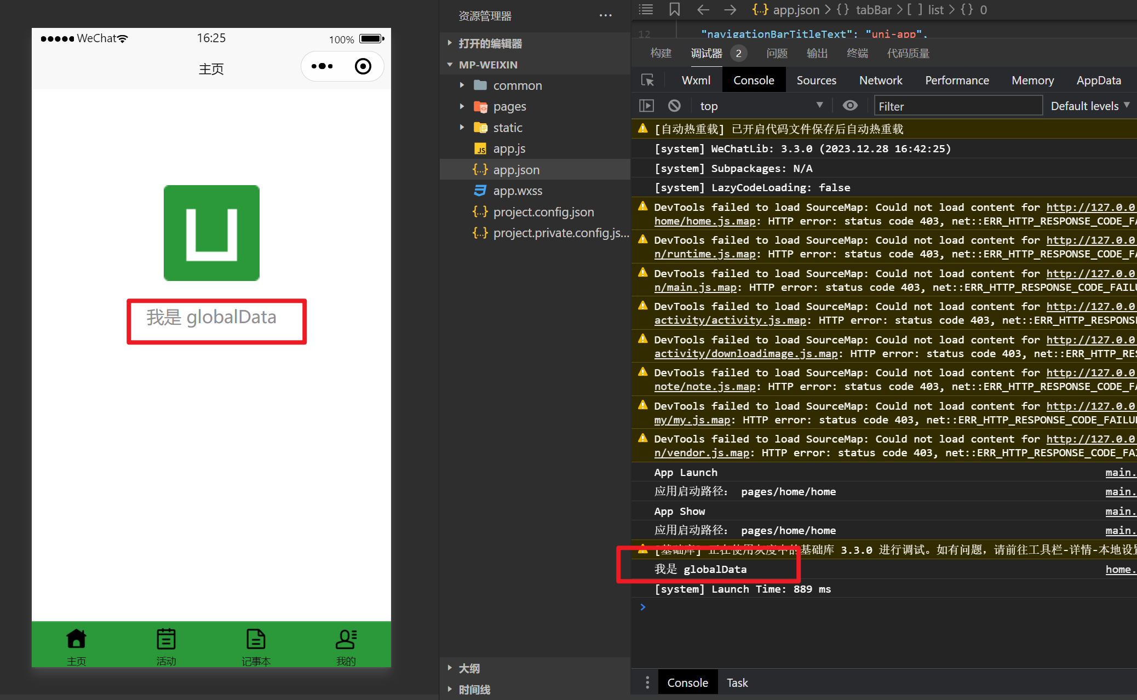This screenshot has width=1137, height=700.
Task: Click the mini program three-dots menu button
Action: pyautogui.click(x=322, y=66)
